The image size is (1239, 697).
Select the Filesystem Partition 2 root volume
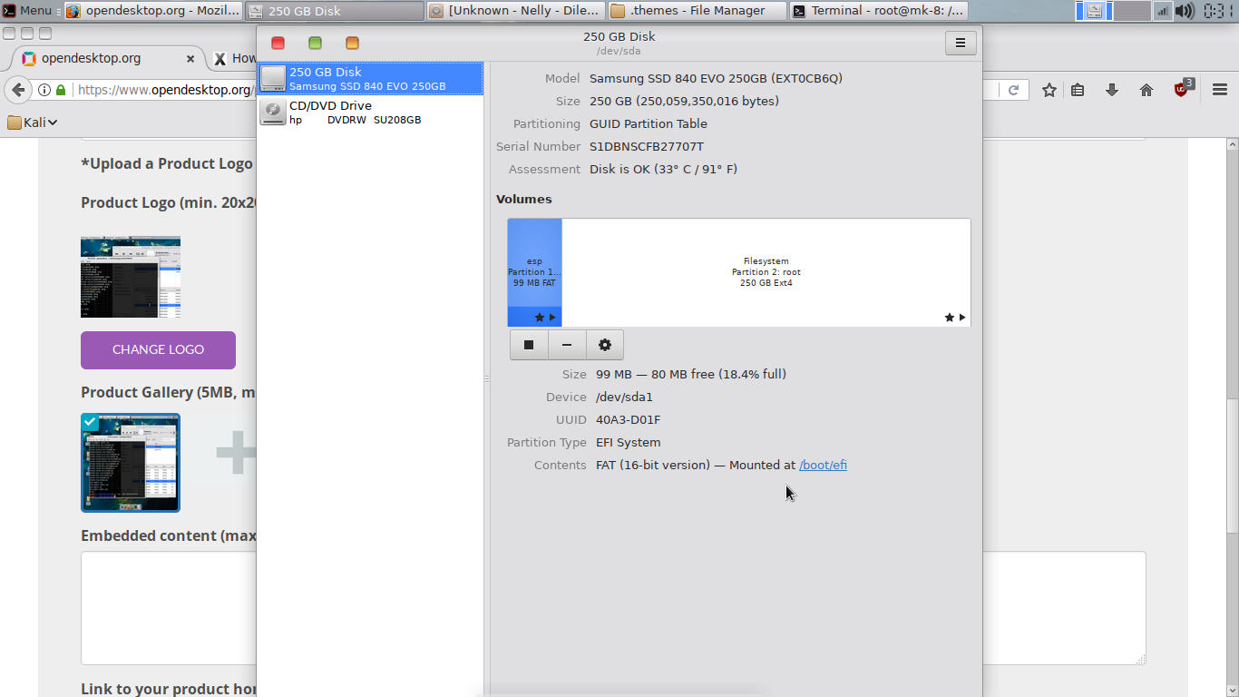pyautogui.click(x=766, y=272)
